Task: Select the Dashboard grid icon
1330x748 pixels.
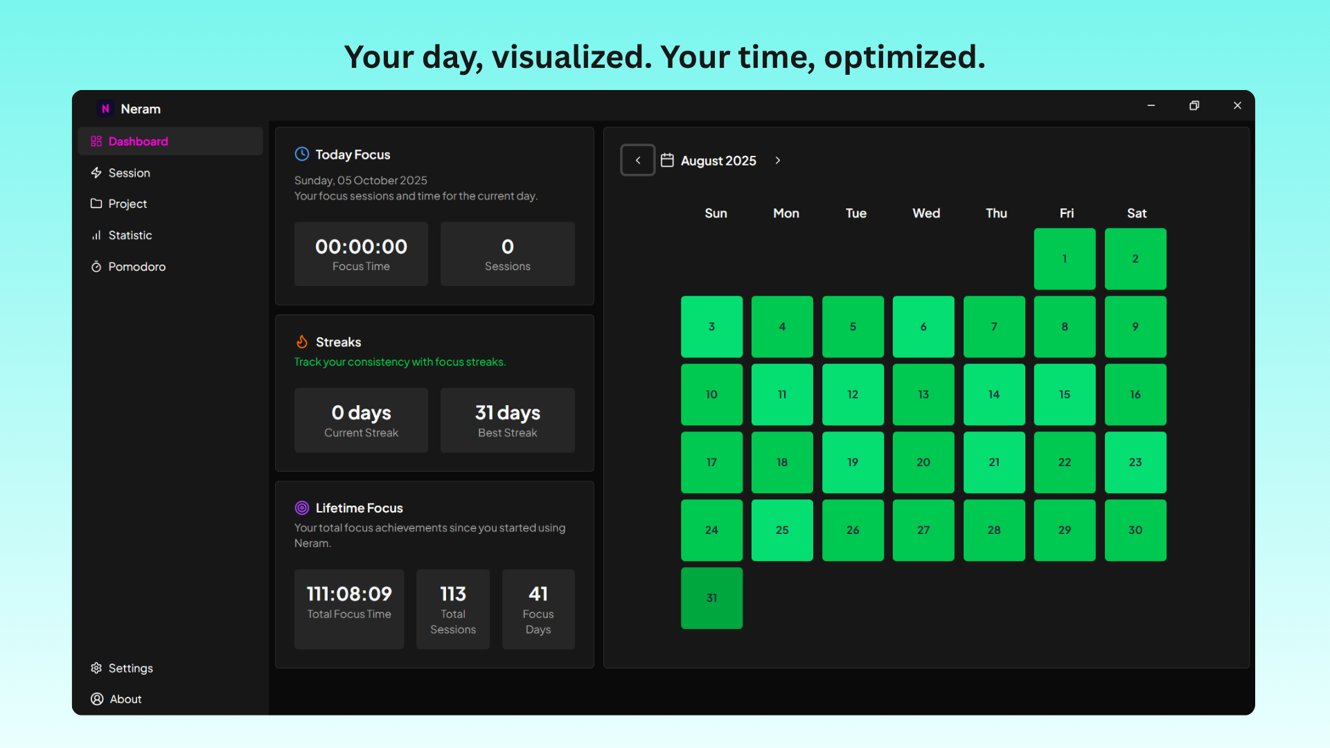Action: [x=96, y=141]
